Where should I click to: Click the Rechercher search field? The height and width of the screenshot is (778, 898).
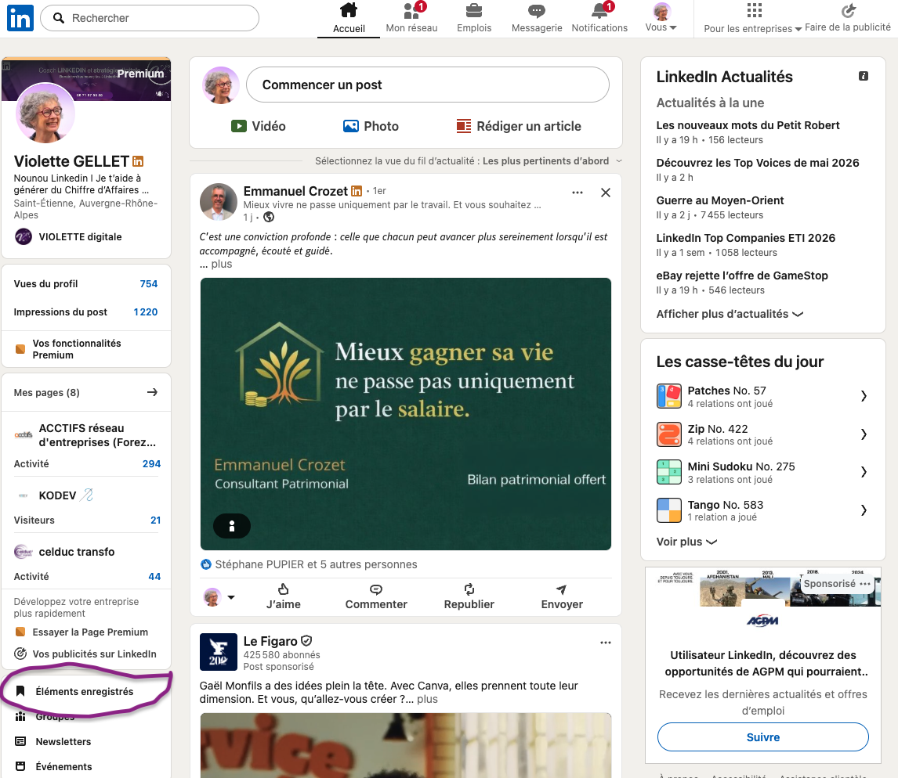tap(150, 18)
